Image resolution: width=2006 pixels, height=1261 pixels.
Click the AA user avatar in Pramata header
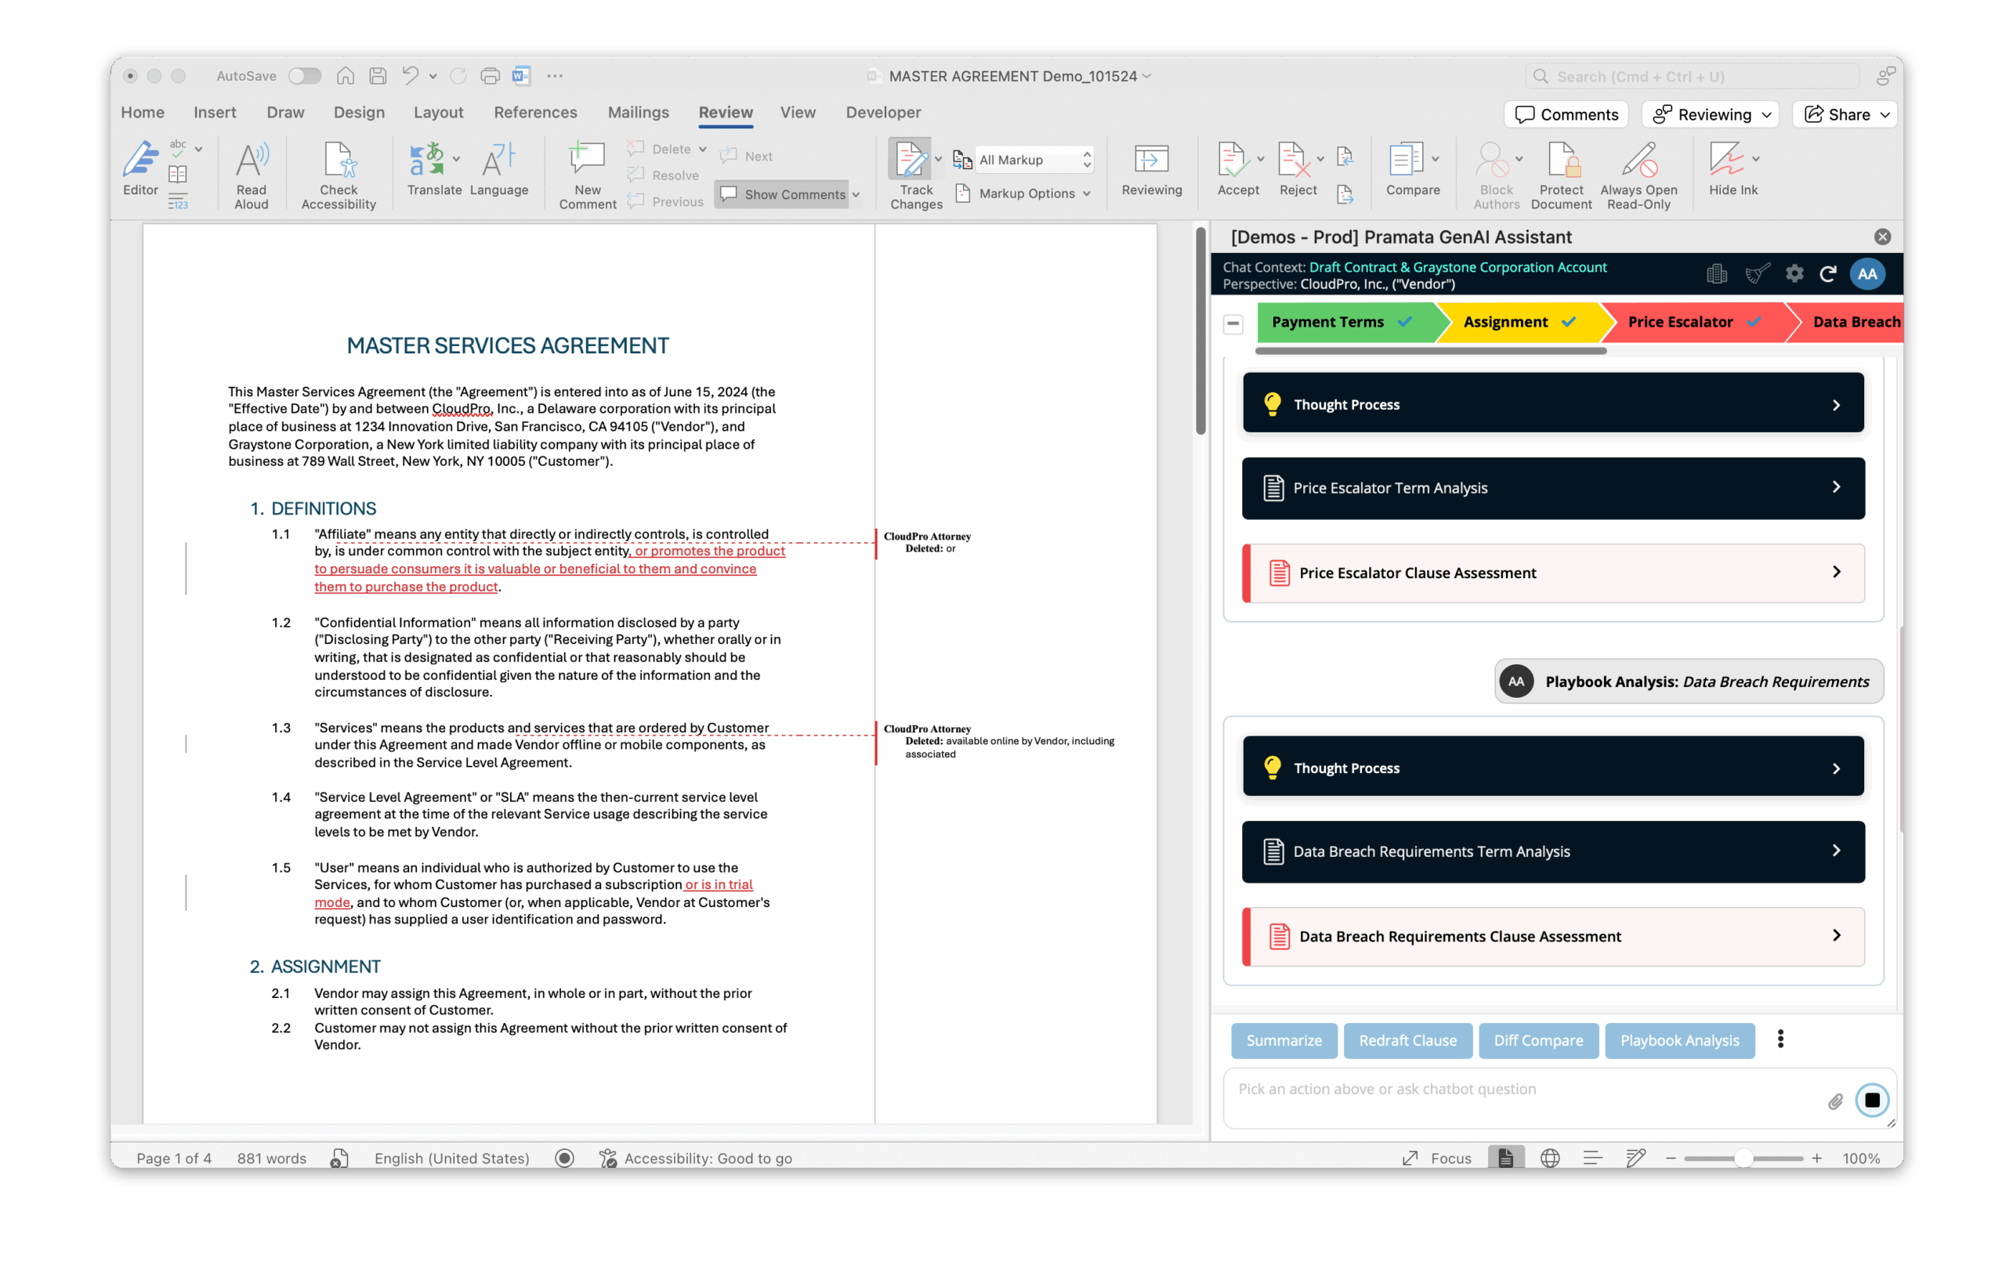point(1868,274)
